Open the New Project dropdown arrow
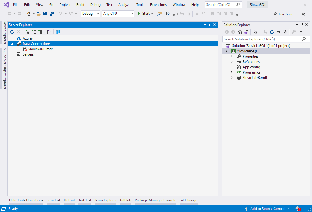The width and height of the screenshot is (312, 212). (33, 14)
